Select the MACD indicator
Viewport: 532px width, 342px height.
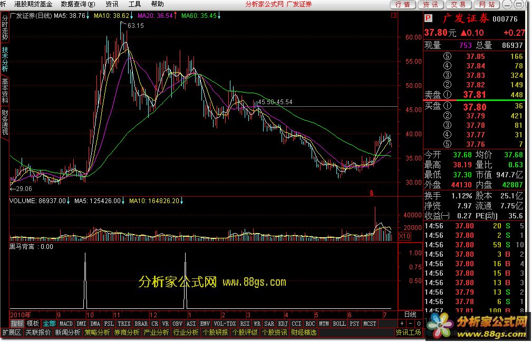pos(66,324)
